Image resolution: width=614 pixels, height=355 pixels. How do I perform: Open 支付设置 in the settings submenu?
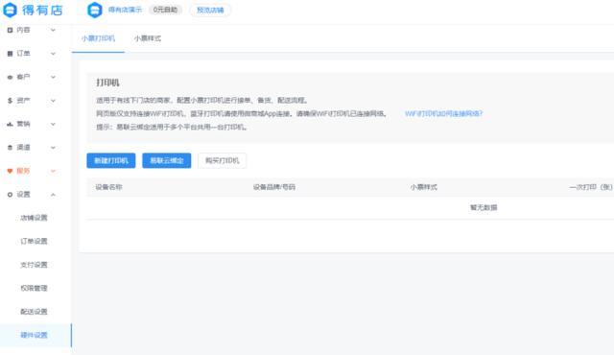tap(34, 265)
